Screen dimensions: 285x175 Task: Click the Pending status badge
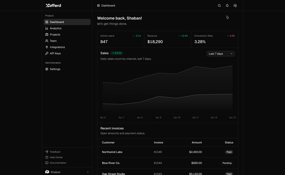click(227, 163)
